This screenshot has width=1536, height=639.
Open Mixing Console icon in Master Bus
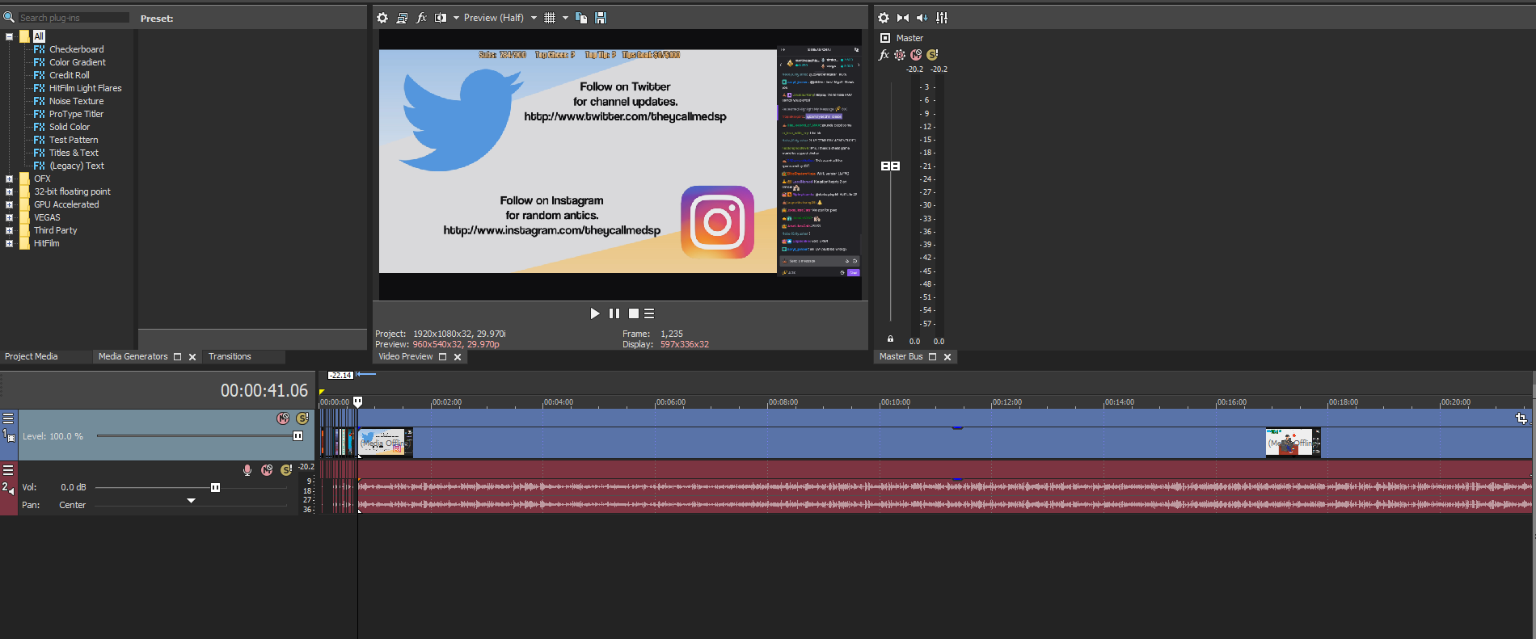(x=942, y=18)
